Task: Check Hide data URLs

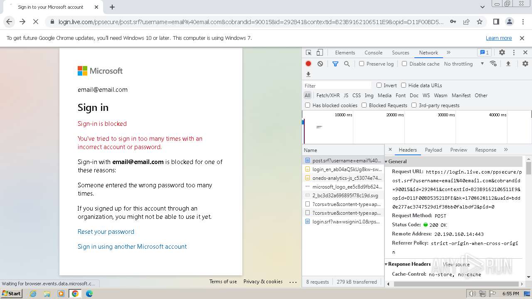Action: point(404,85)
